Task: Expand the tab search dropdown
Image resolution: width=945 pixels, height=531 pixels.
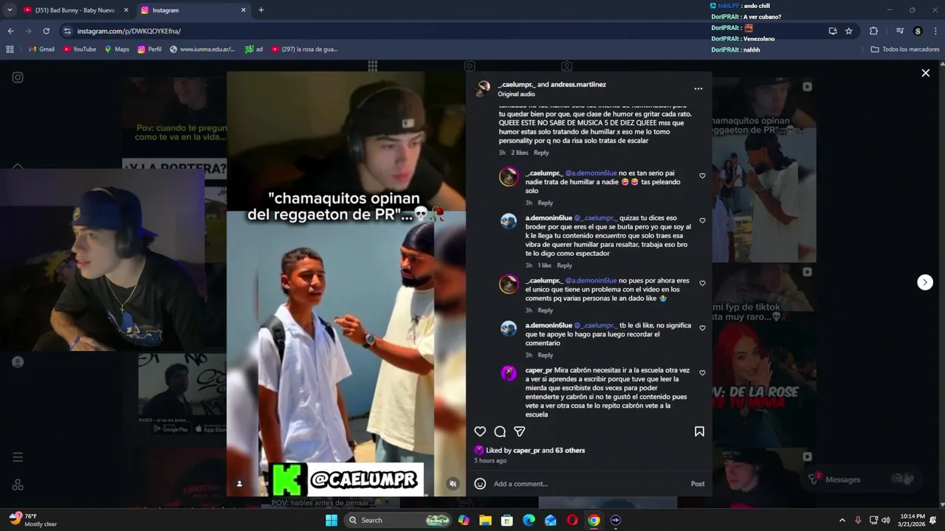Action: 9,10
